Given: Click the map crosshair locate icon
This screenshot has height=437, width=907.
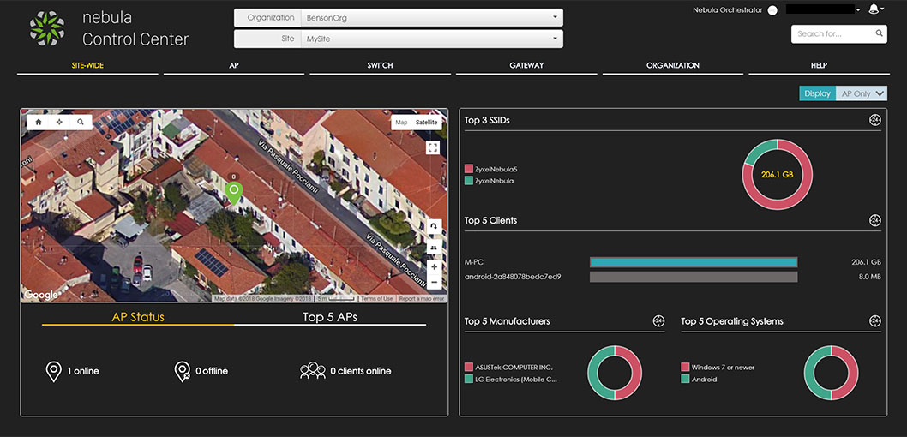Looking at the screenshot, I should (x=59, y=122).
